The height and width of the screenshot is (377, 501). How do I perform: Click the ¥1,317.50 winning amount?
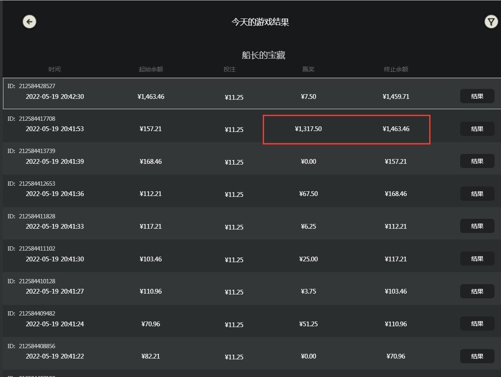tap(308, 129)
